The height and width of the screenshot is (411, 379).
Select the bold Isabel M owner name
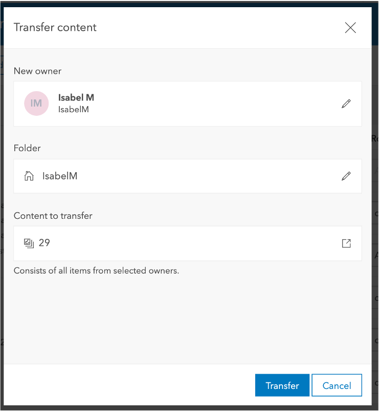click(76, 97)
